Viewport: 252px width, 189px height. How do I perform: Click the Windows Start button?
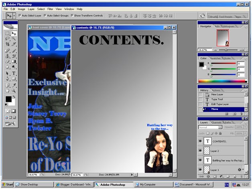(8, 185)
